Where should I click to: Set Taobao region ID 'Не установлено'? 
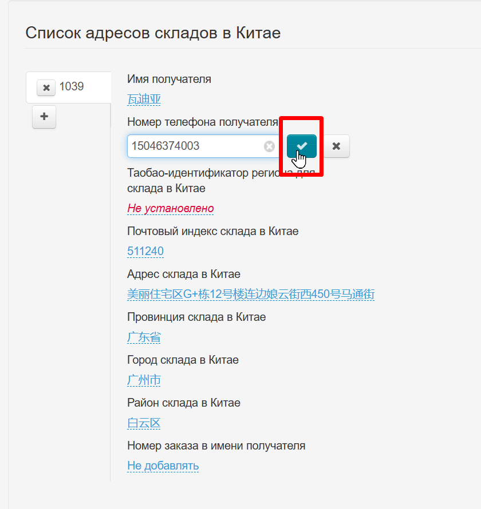point(170,208)
